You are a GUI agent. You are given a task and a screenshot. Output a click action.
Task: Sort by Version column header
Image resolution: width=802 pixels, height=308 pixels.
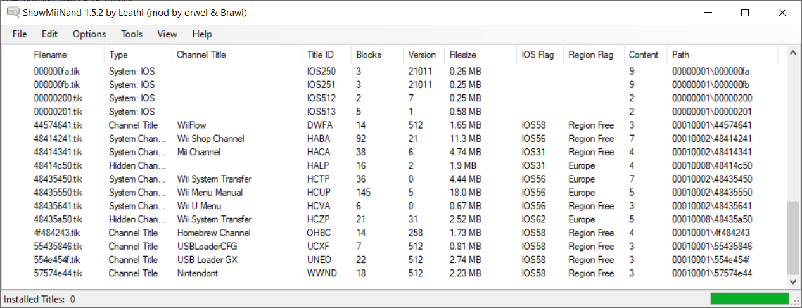(x=424, y=55)
